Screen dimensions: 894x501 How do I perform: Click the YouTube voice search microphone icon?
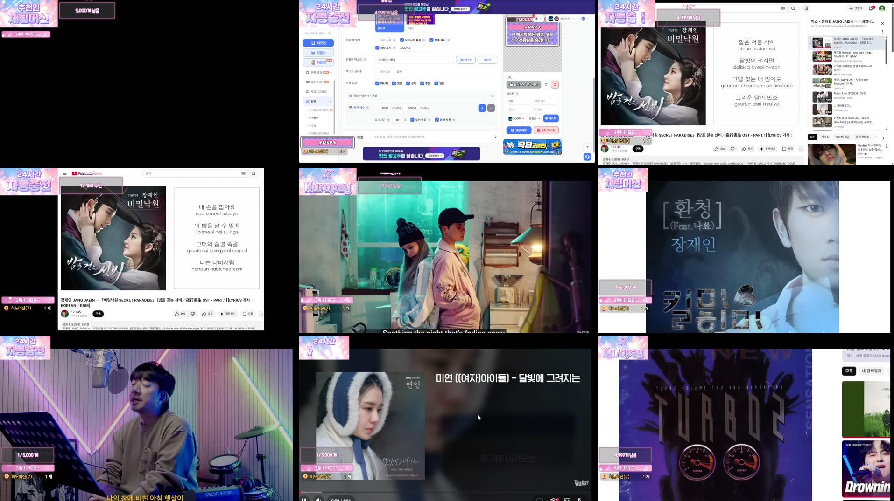[x=806, y=8]
